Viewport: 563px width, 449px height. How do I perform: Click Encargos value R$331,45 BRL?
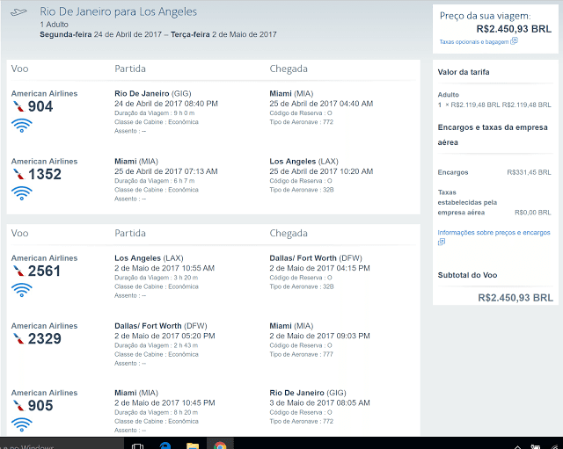click(x=529, y=172)
